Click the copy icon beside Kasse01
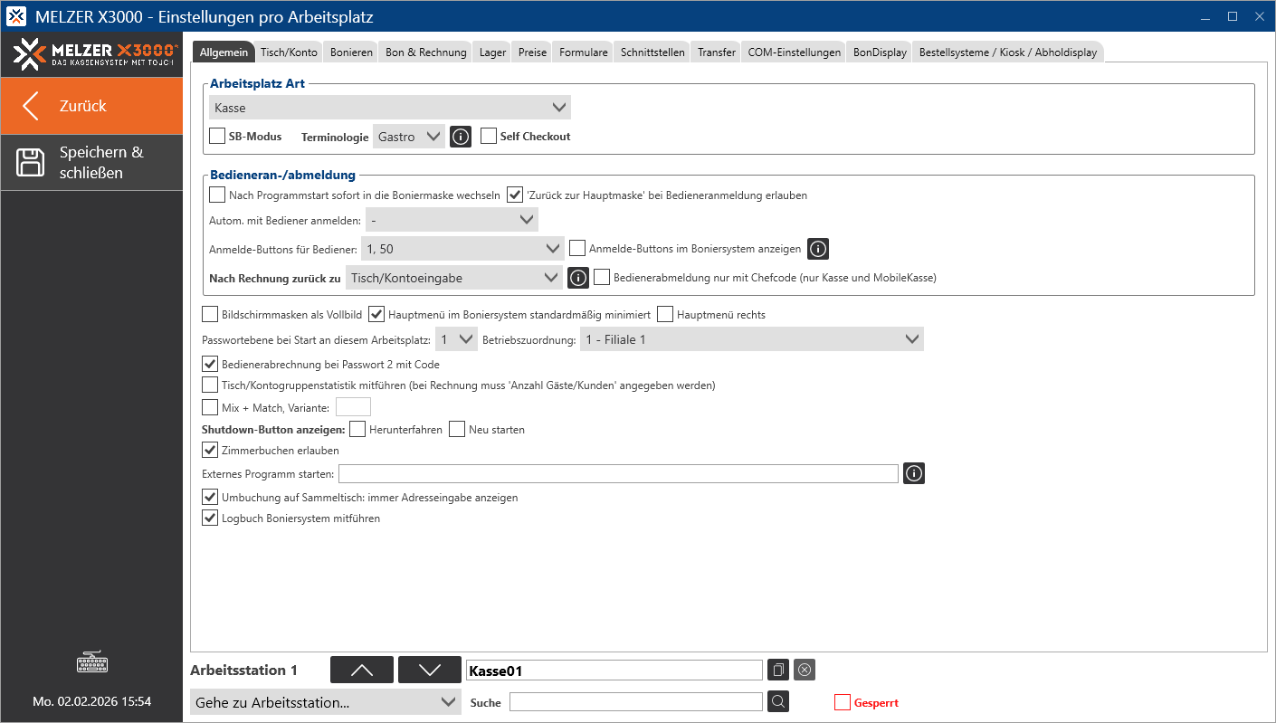This screenshot has width=1276, height=723. click(x=778, y=670)
